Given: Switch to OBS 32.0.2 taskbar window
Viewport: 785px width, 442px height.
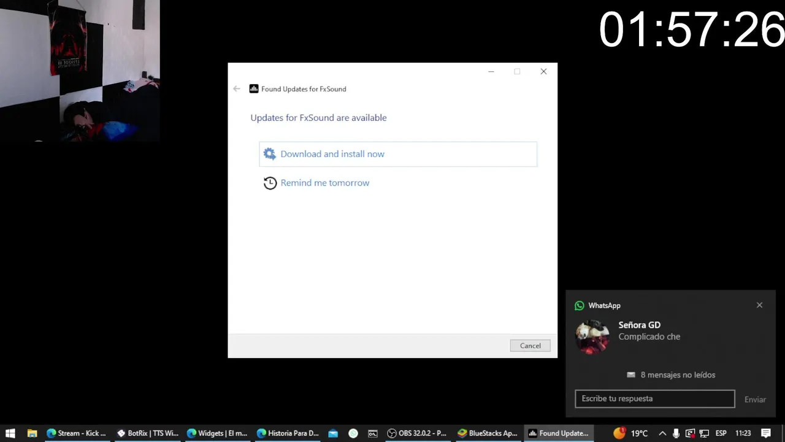Looking at the screenshot, I should [x=418, y=433].
